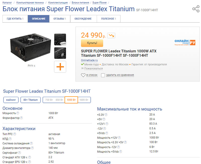Switch to the Отзывы tab
201x164 pixels.
tap(60, 19)
